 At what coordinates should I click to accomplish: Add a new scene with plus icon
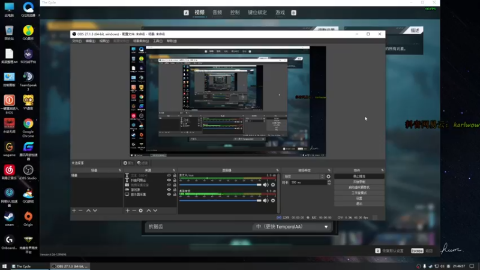coord(74,211)
